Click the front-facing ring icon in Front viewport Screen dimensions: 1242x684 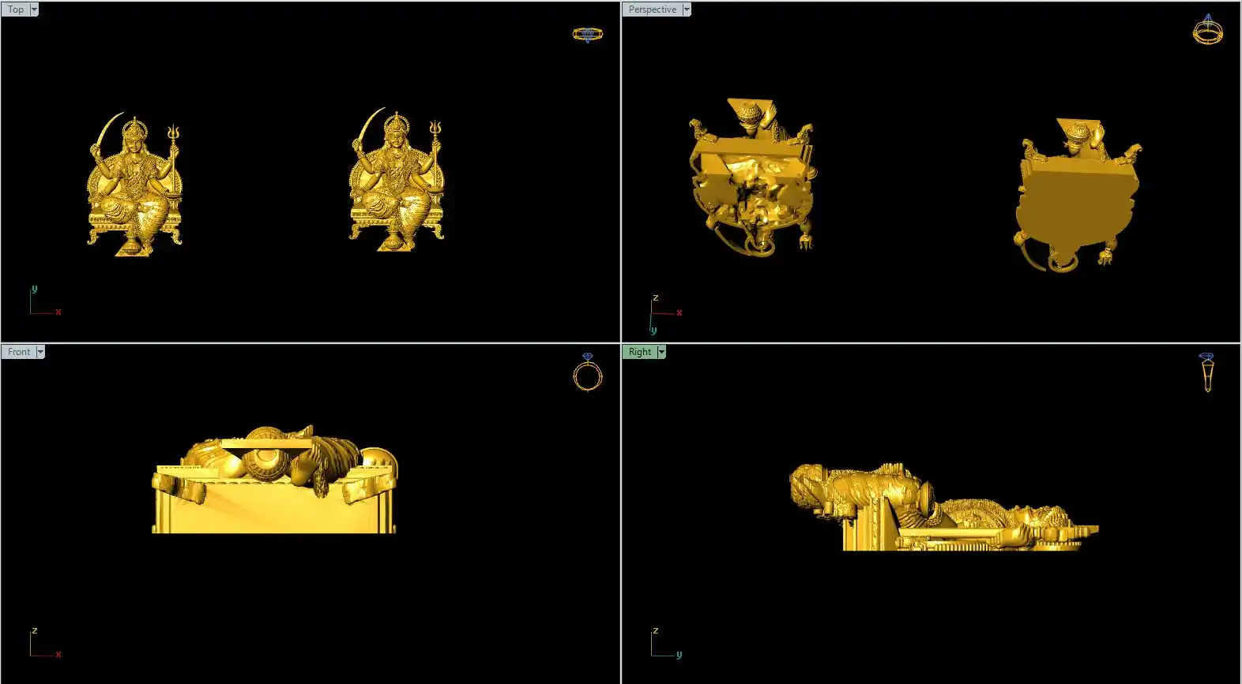point(587,373)
